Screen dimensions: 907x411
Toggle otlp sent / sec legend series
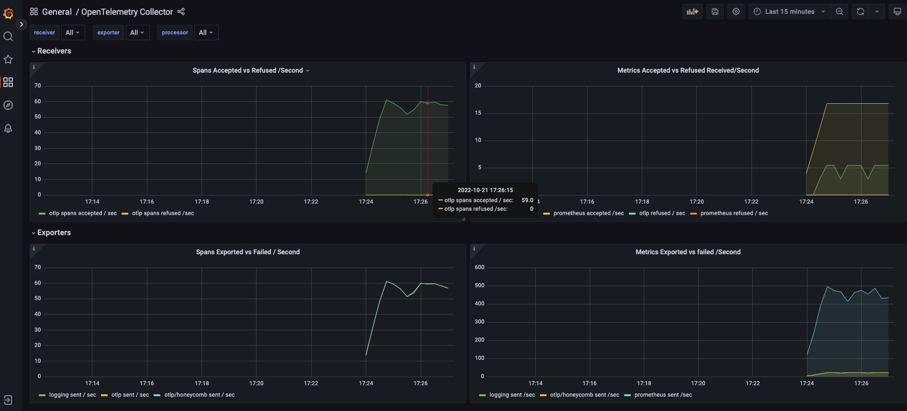[130, 395]
